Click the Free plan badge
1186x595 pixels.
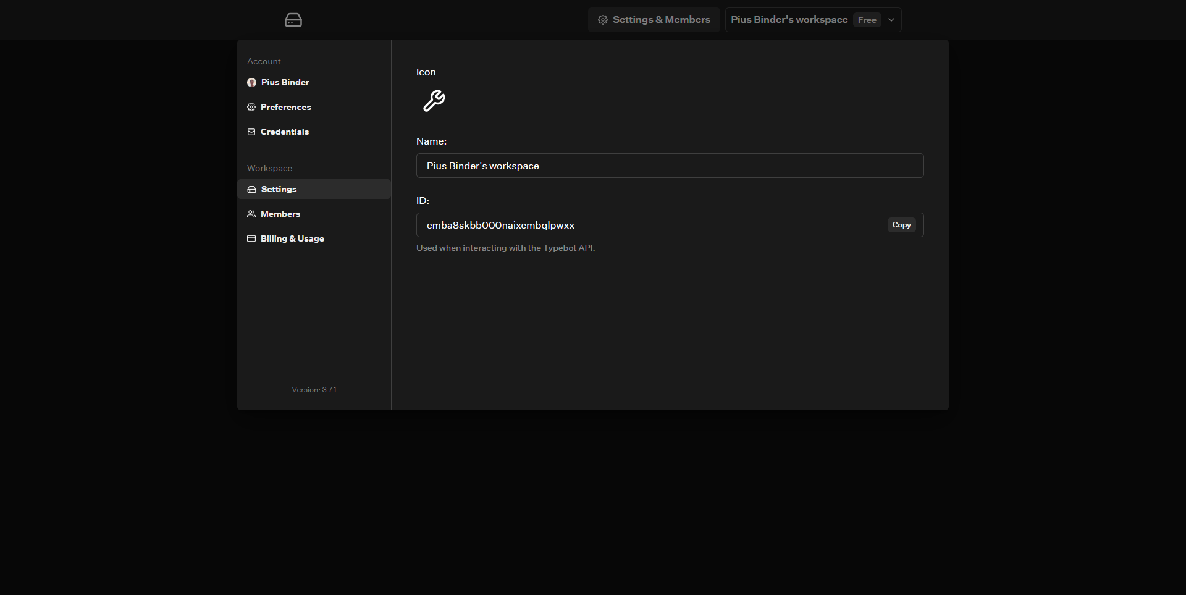pyautogui.click(x=867, y=20)
